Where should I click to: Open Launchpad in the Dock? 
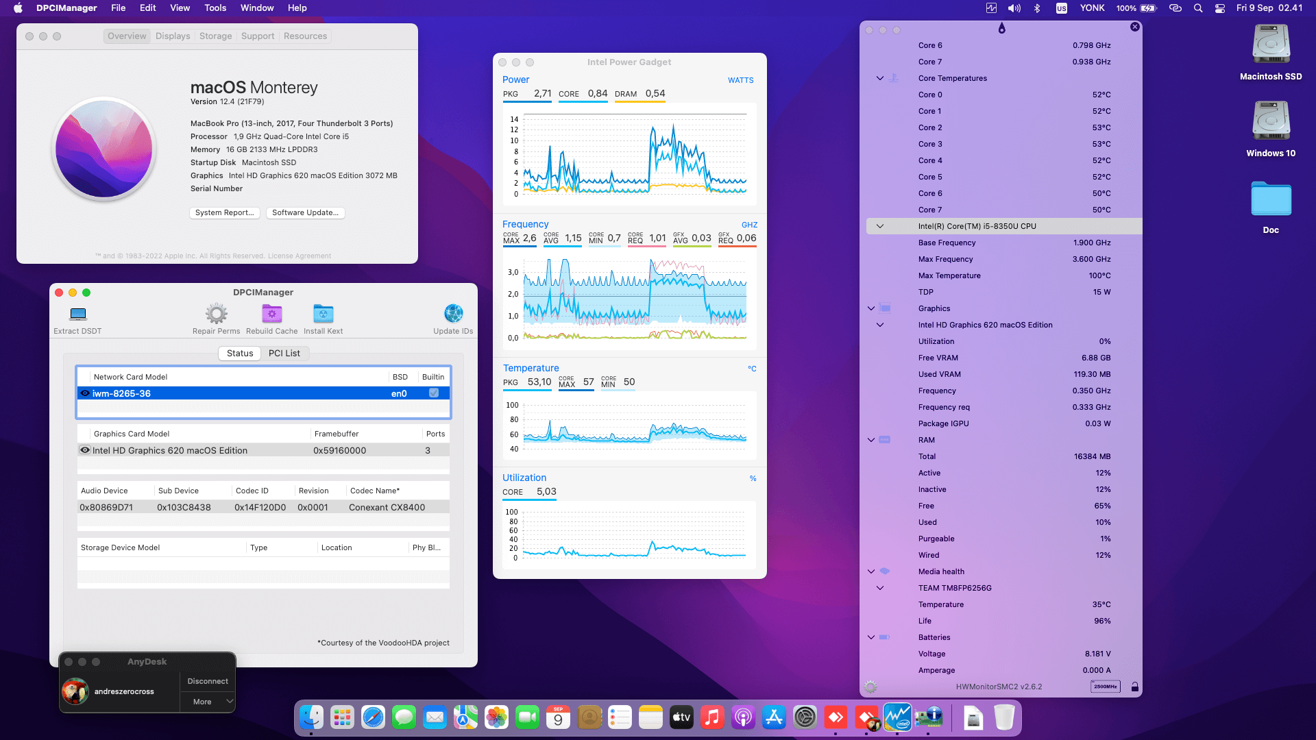pos(342,717)
